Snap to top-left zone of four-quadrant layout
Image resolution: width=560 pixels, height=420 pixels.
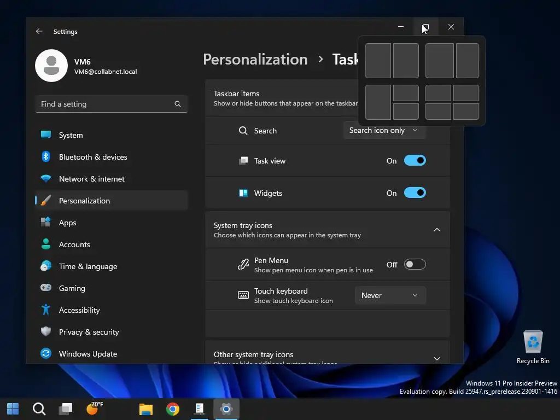tap(438, 93)
